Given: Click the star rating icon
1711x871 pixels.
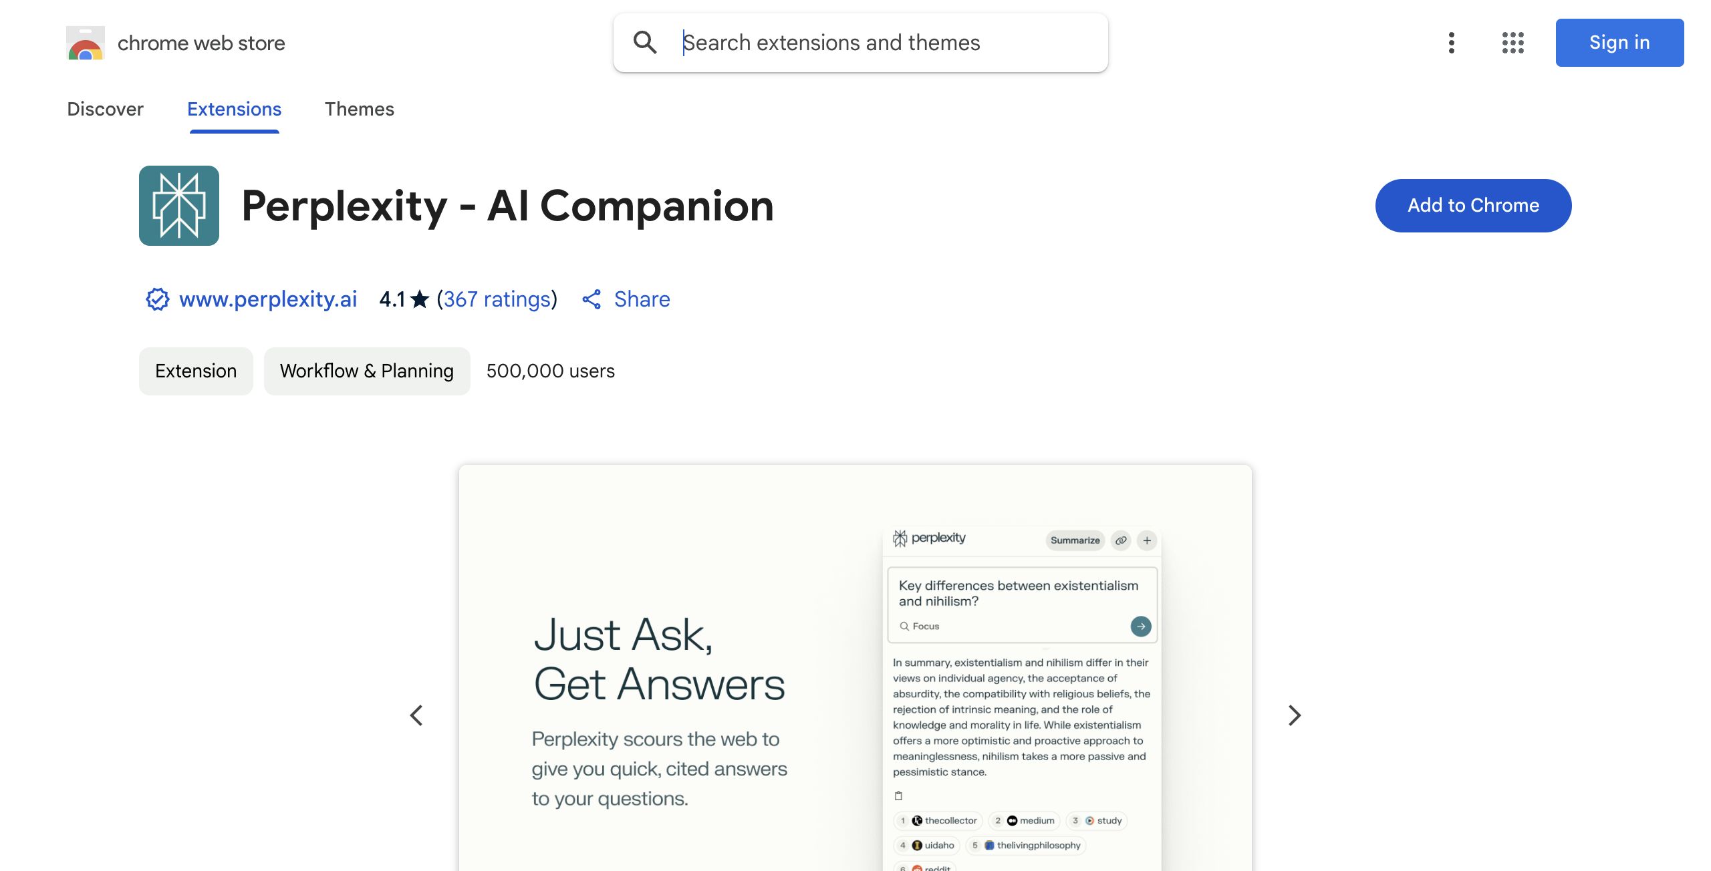Looking at the screenshot, I should click(420, 299).
